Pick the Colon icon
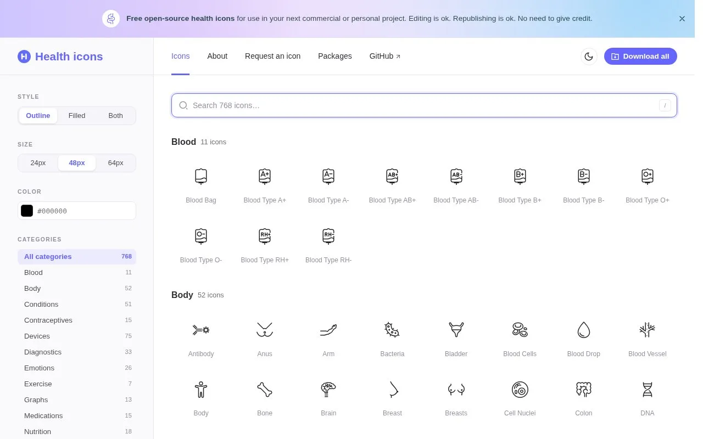 click(x=583, y=390)
